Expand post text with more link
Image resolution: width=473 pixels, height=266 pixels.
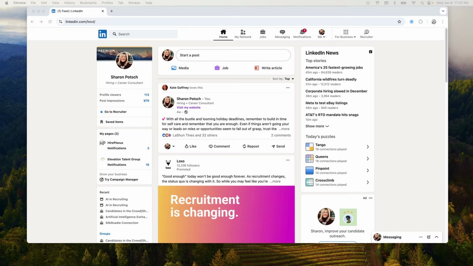[284, 129]
